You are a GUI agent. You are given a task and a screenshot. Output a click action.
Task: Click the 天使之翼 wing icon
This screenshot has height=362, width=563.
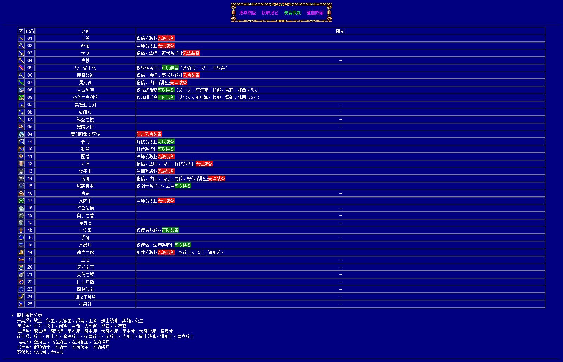point(21,274)
